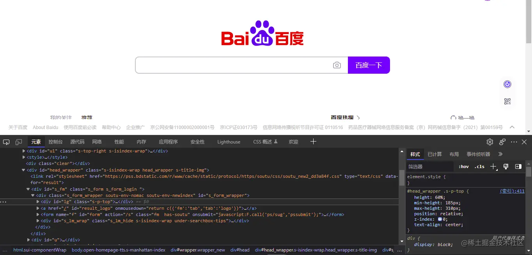Image resolution: width=532 pixels, height=255 pixels.
Task: Select body.open-homepage-tts breadcrumb
Action: coord(119,250)
